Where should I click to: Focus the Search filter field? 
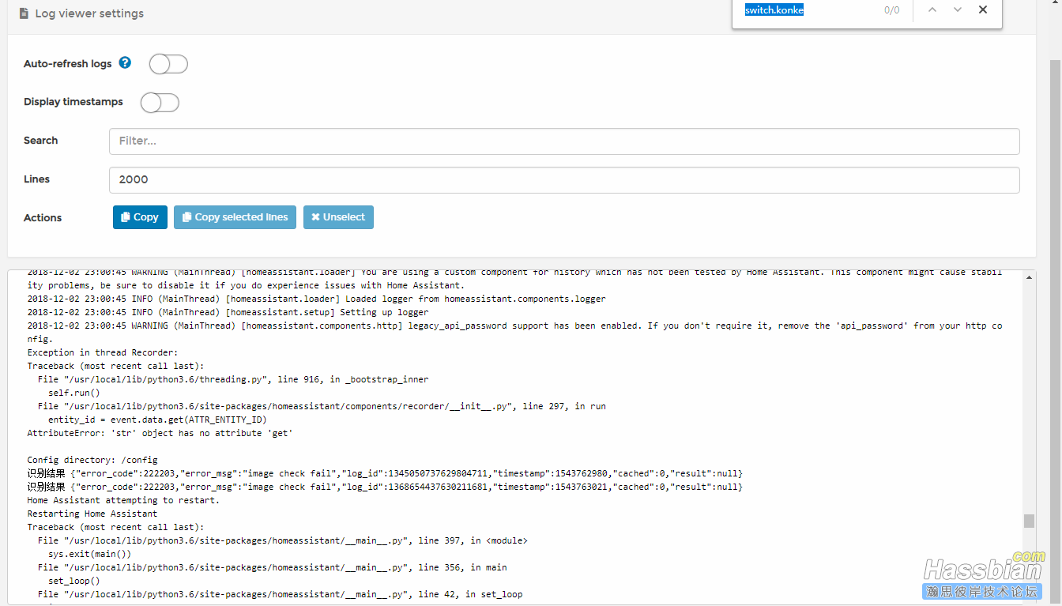click(564, 141)
